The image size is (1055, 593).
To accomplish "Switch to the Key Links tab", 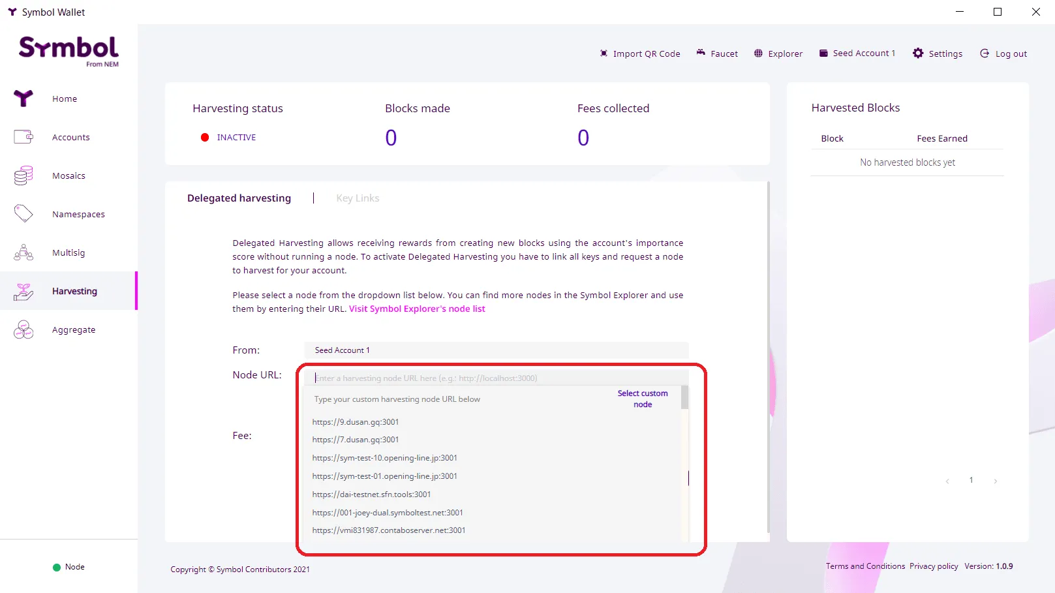I will pos(358,198).
